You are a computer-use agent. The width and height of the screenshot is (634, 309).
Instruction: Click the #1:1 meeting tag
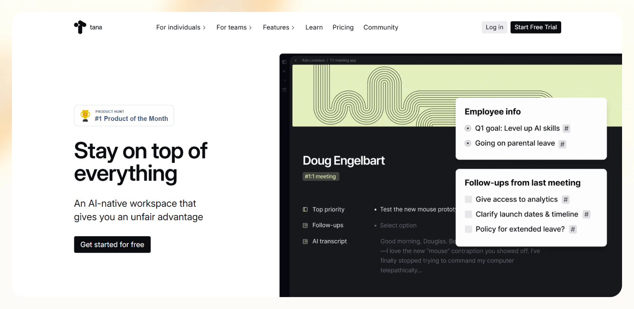(321, 177)
